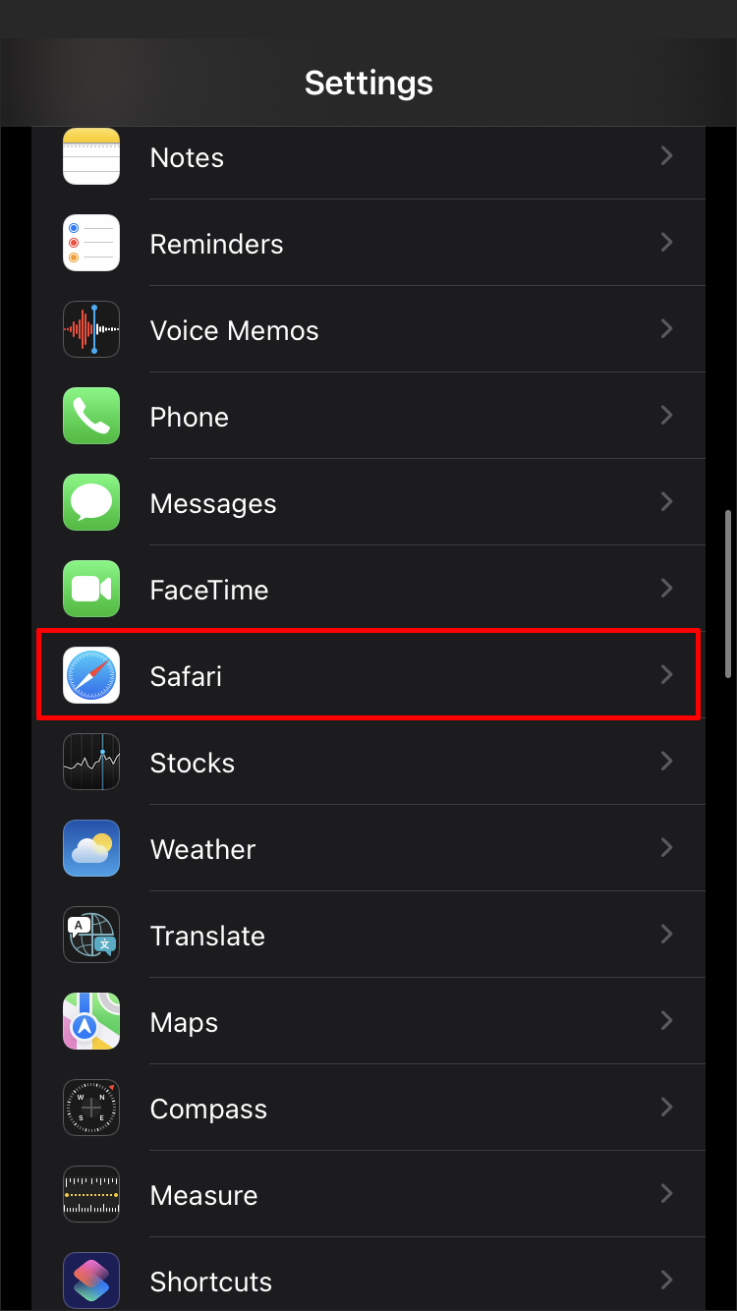This screenshot has height=1311, width=737.
Task: Tap the Reminders app icon
Action: click(x=91, y=243)
